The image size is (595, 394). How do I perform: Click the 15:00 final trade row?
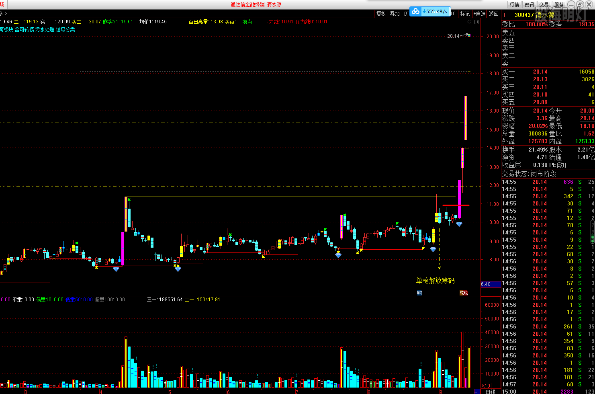tap(548, 392)
